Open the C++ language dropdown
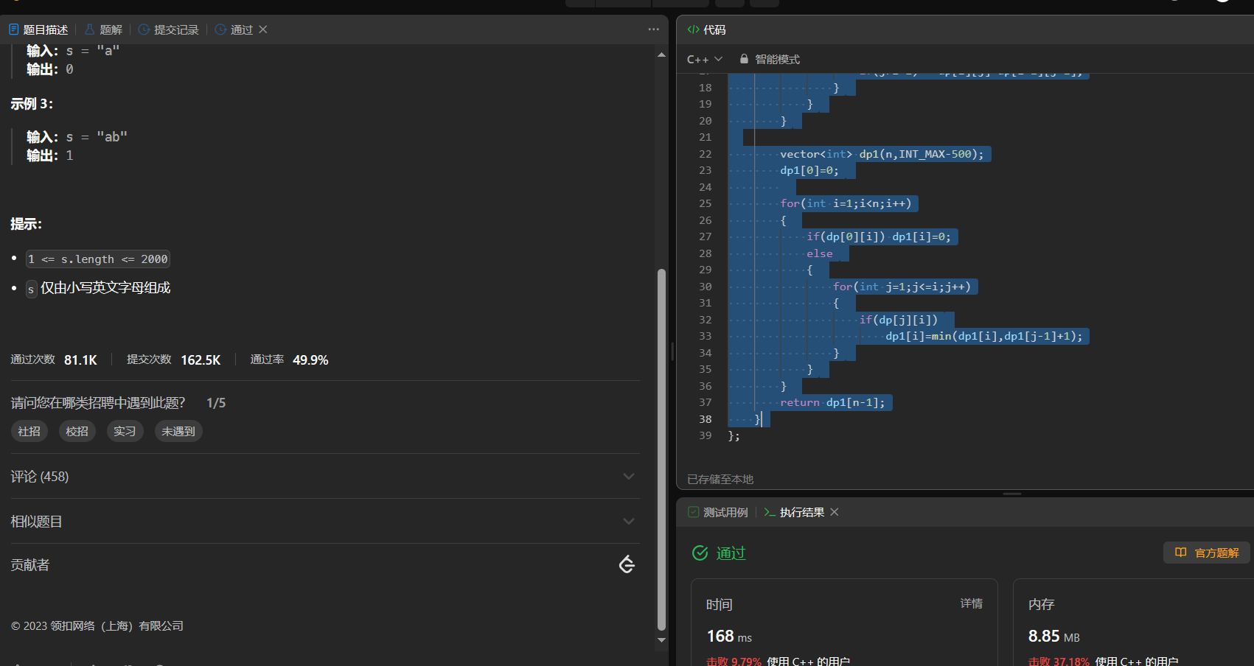 point(705,59)
